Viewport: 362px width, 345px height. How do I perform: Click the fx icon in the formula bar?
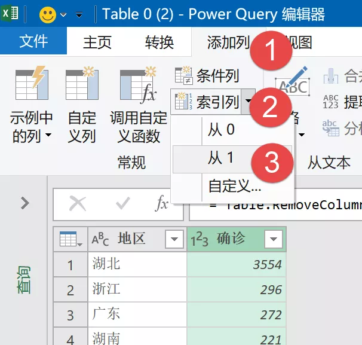pos(162,203)
